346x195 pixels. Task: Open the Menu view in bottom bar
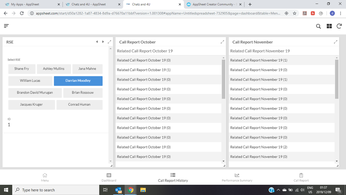coord(45,177)
